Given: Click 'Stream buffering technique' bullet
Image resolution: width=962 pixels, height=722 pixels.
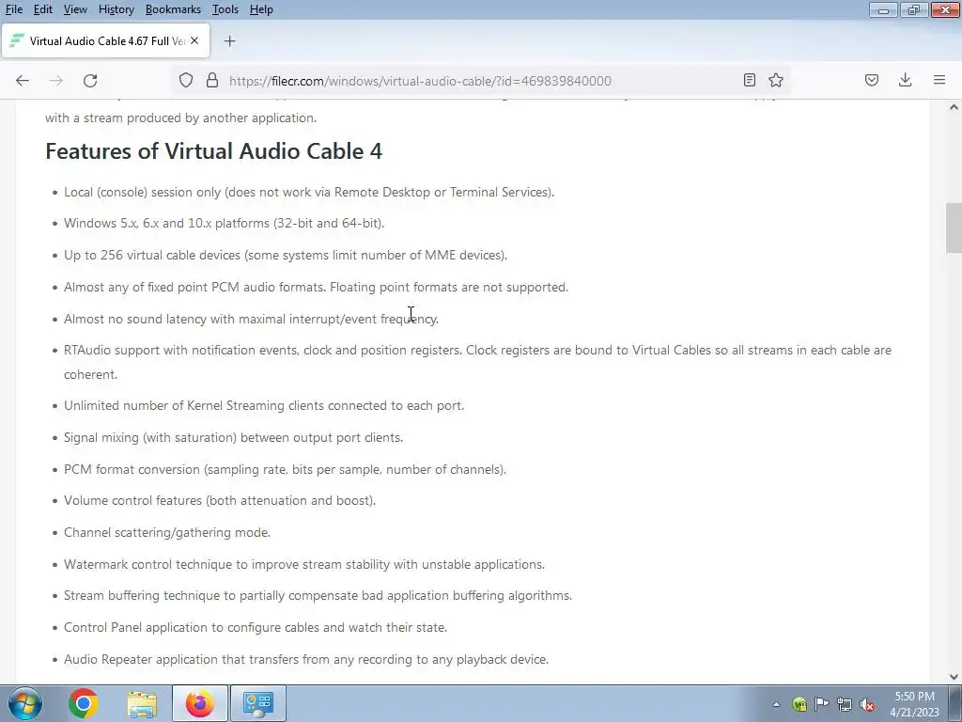Looking at the screenshot, I should tap(318, 596).
